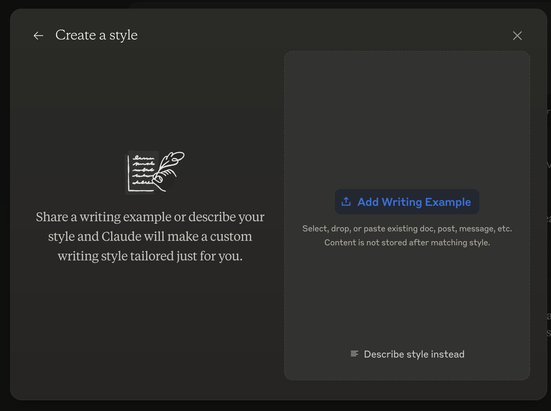Click the 'Select, drop, or paste' helper text
Screen dimensions: 551x411
pyautogui.click(x=407, y=229)
